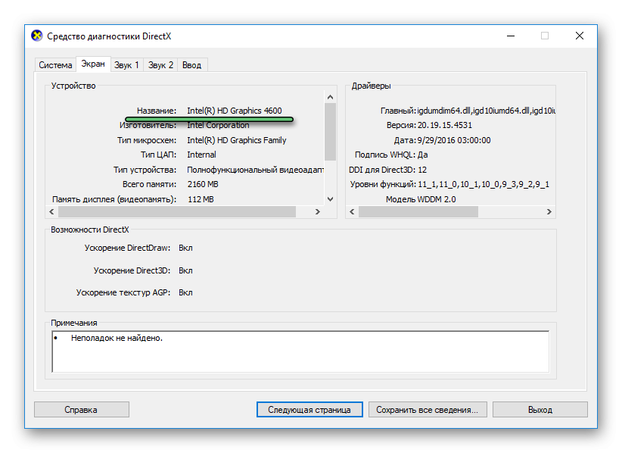Viewport: 622px width, 453px height.
Task: Click drivers panel scroll right arrow
Action: click(x=549, y=211)
